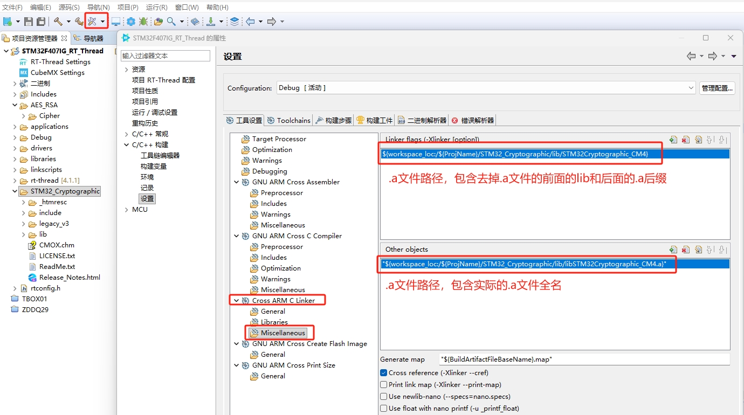The height and width of the screenshot is (415, 744).
Task: Open CubeMX Settings in project explorer
Action: pos(57,73)
